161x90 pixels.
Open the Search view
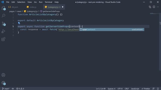[3, 16]
